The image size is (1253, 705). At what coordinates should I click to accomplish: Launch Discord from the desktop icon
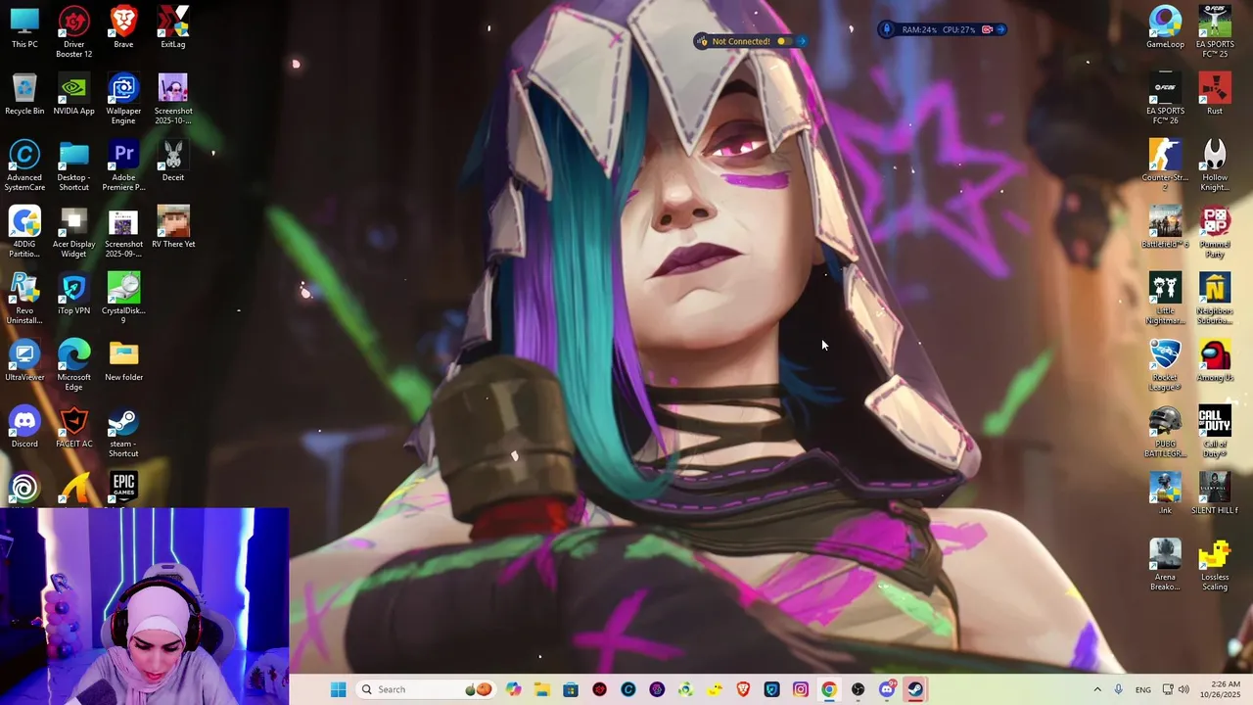click(x=24, y=427)
